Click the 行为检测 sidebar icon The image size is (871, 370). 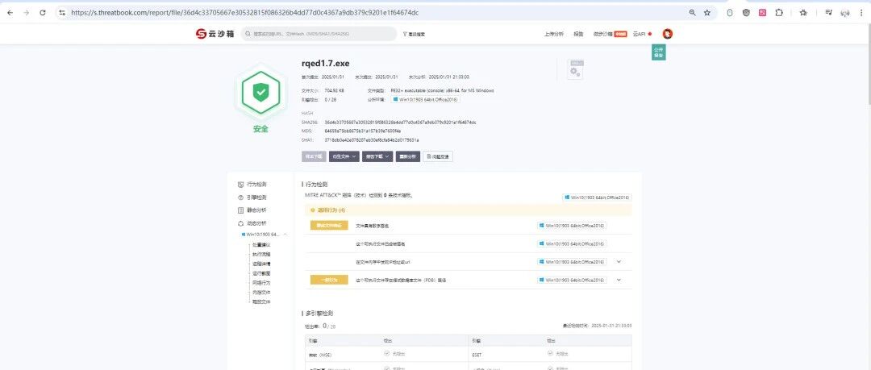[x=240, y=184]
